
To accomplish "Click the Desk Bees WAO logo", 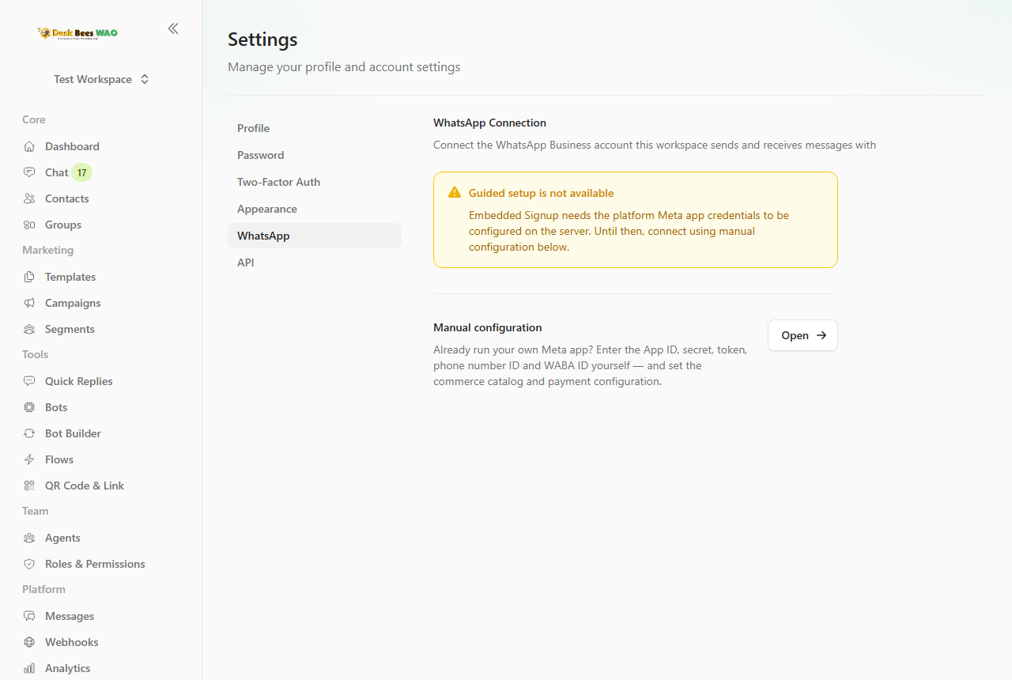I will (x=77, y=32).
